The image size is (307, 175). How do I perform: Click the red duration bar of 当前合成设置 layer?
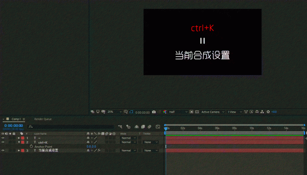point(235,150)
